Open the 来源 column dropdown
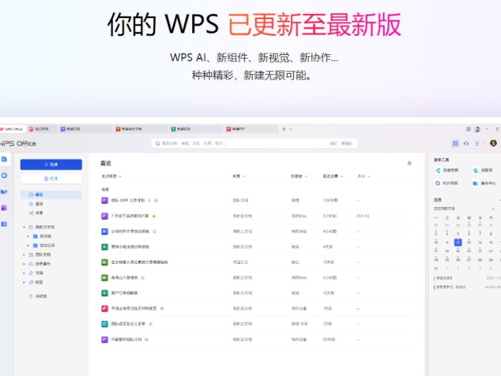This screenshot has width=501, height=376. pyautogui.click(x=239, y=176)
